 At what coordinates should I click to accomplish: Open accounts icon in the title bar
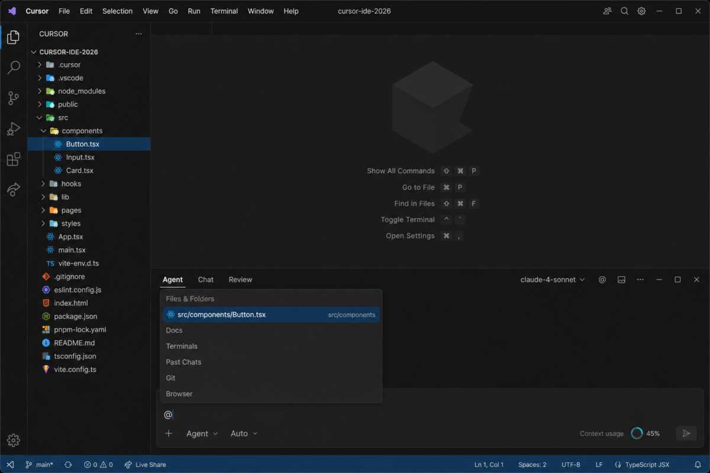(x=607, y=11)
